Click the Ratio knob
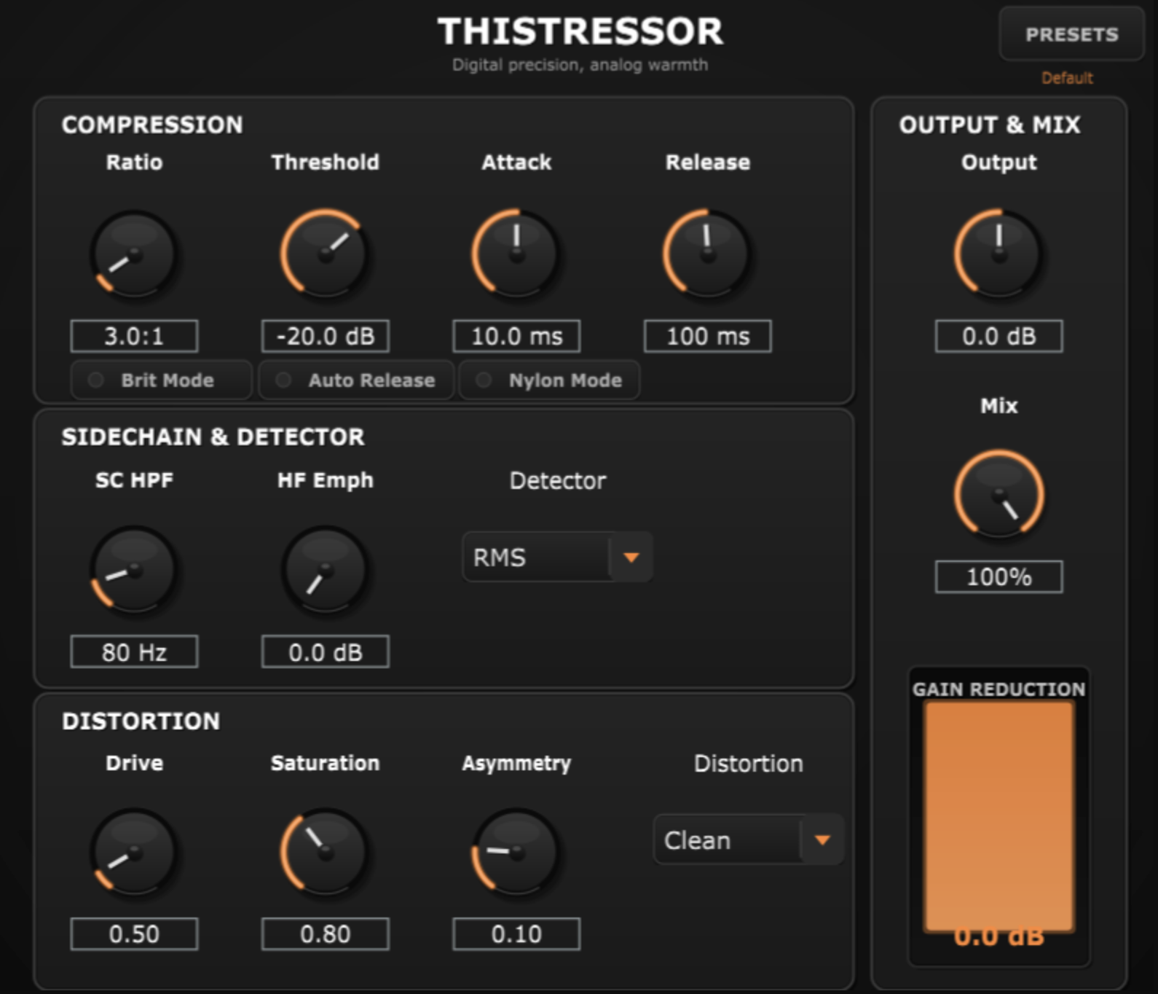The height and width of the screenshot is (994, 1158). (134, 254)
